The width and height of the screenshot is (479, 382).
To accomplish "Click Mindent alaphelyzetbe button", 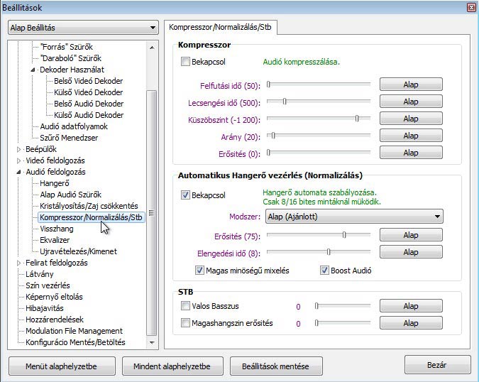I will 166,366.
